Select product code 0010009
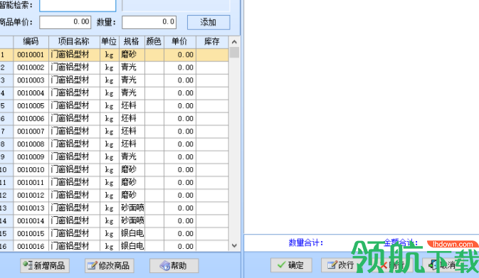Screen dimensions: 479x278 (x=31, y=157)
